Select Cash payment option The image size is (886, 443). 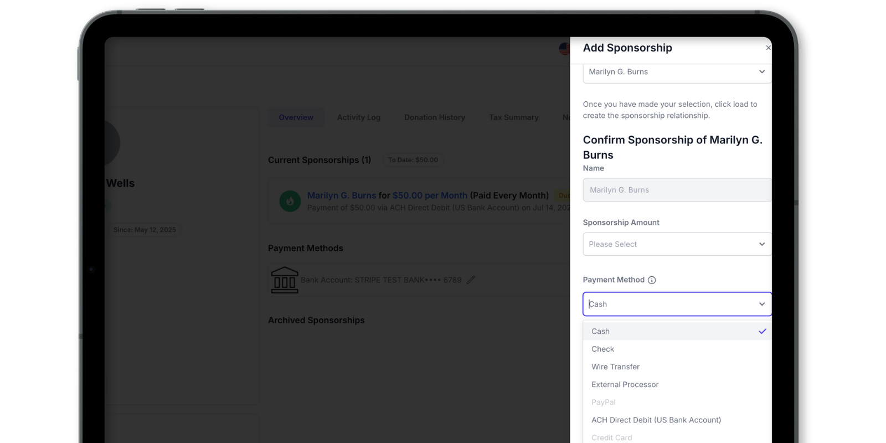click(x=677, y=331)
